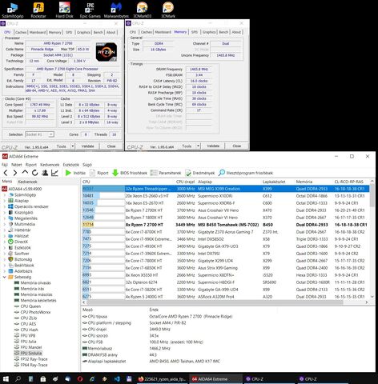The image size is (378, 384).
Task: Open the Fájl menu in AIDA64
Action: (x=5, y=165)
